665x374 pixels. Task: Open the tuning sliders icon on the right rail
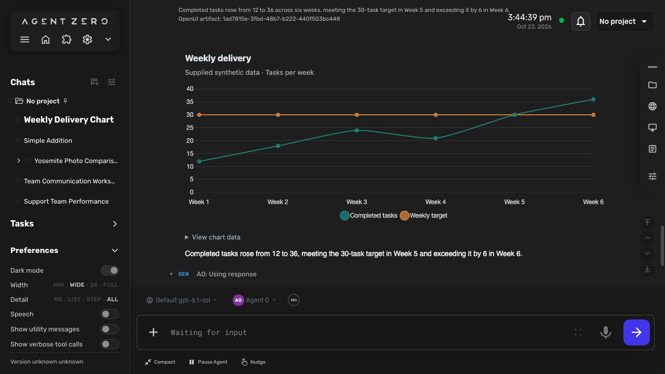pyautogui.click(x=653, y=177)
